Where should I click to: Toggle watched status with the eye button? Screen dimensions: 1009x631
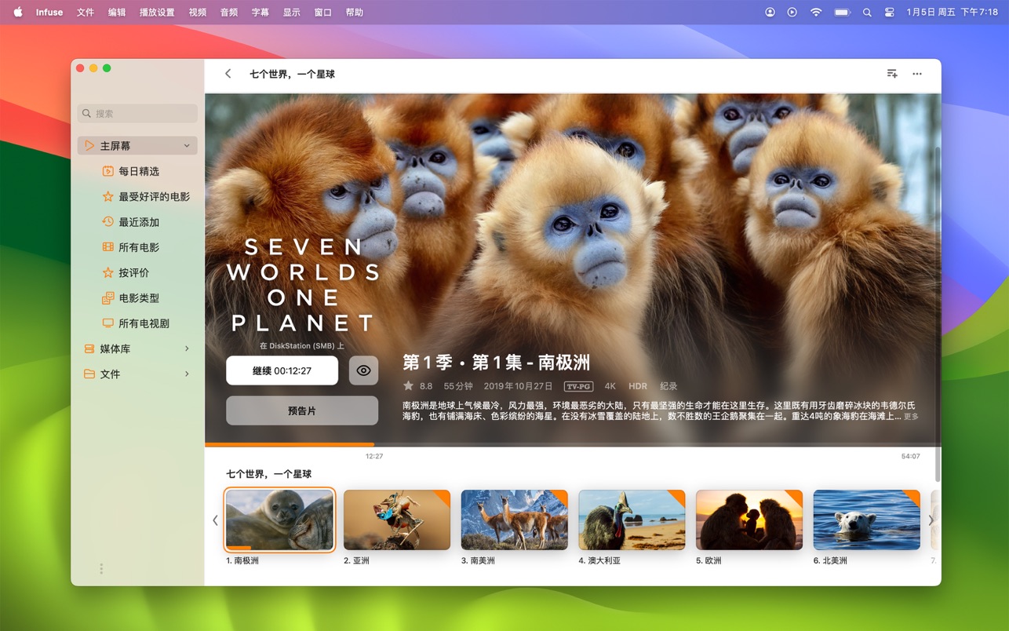363,370
